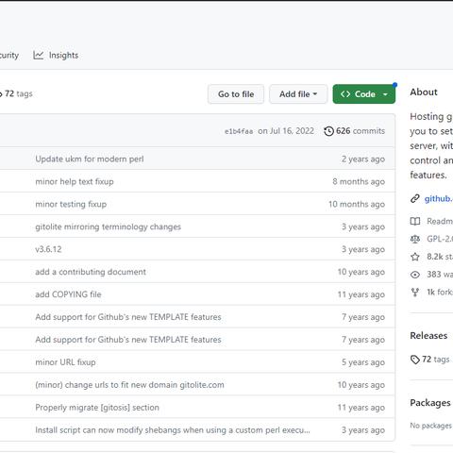The image size is (453, 453).
Task: Click the tag icon under Releases
Action: click(415, 360)
